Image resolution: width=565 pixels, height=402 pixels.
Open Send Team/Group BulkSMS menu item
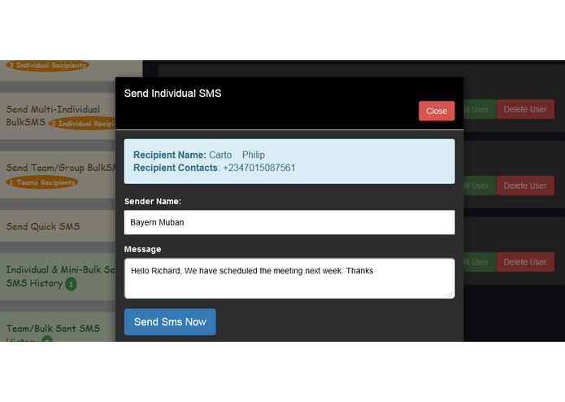[x=58, y=174]
